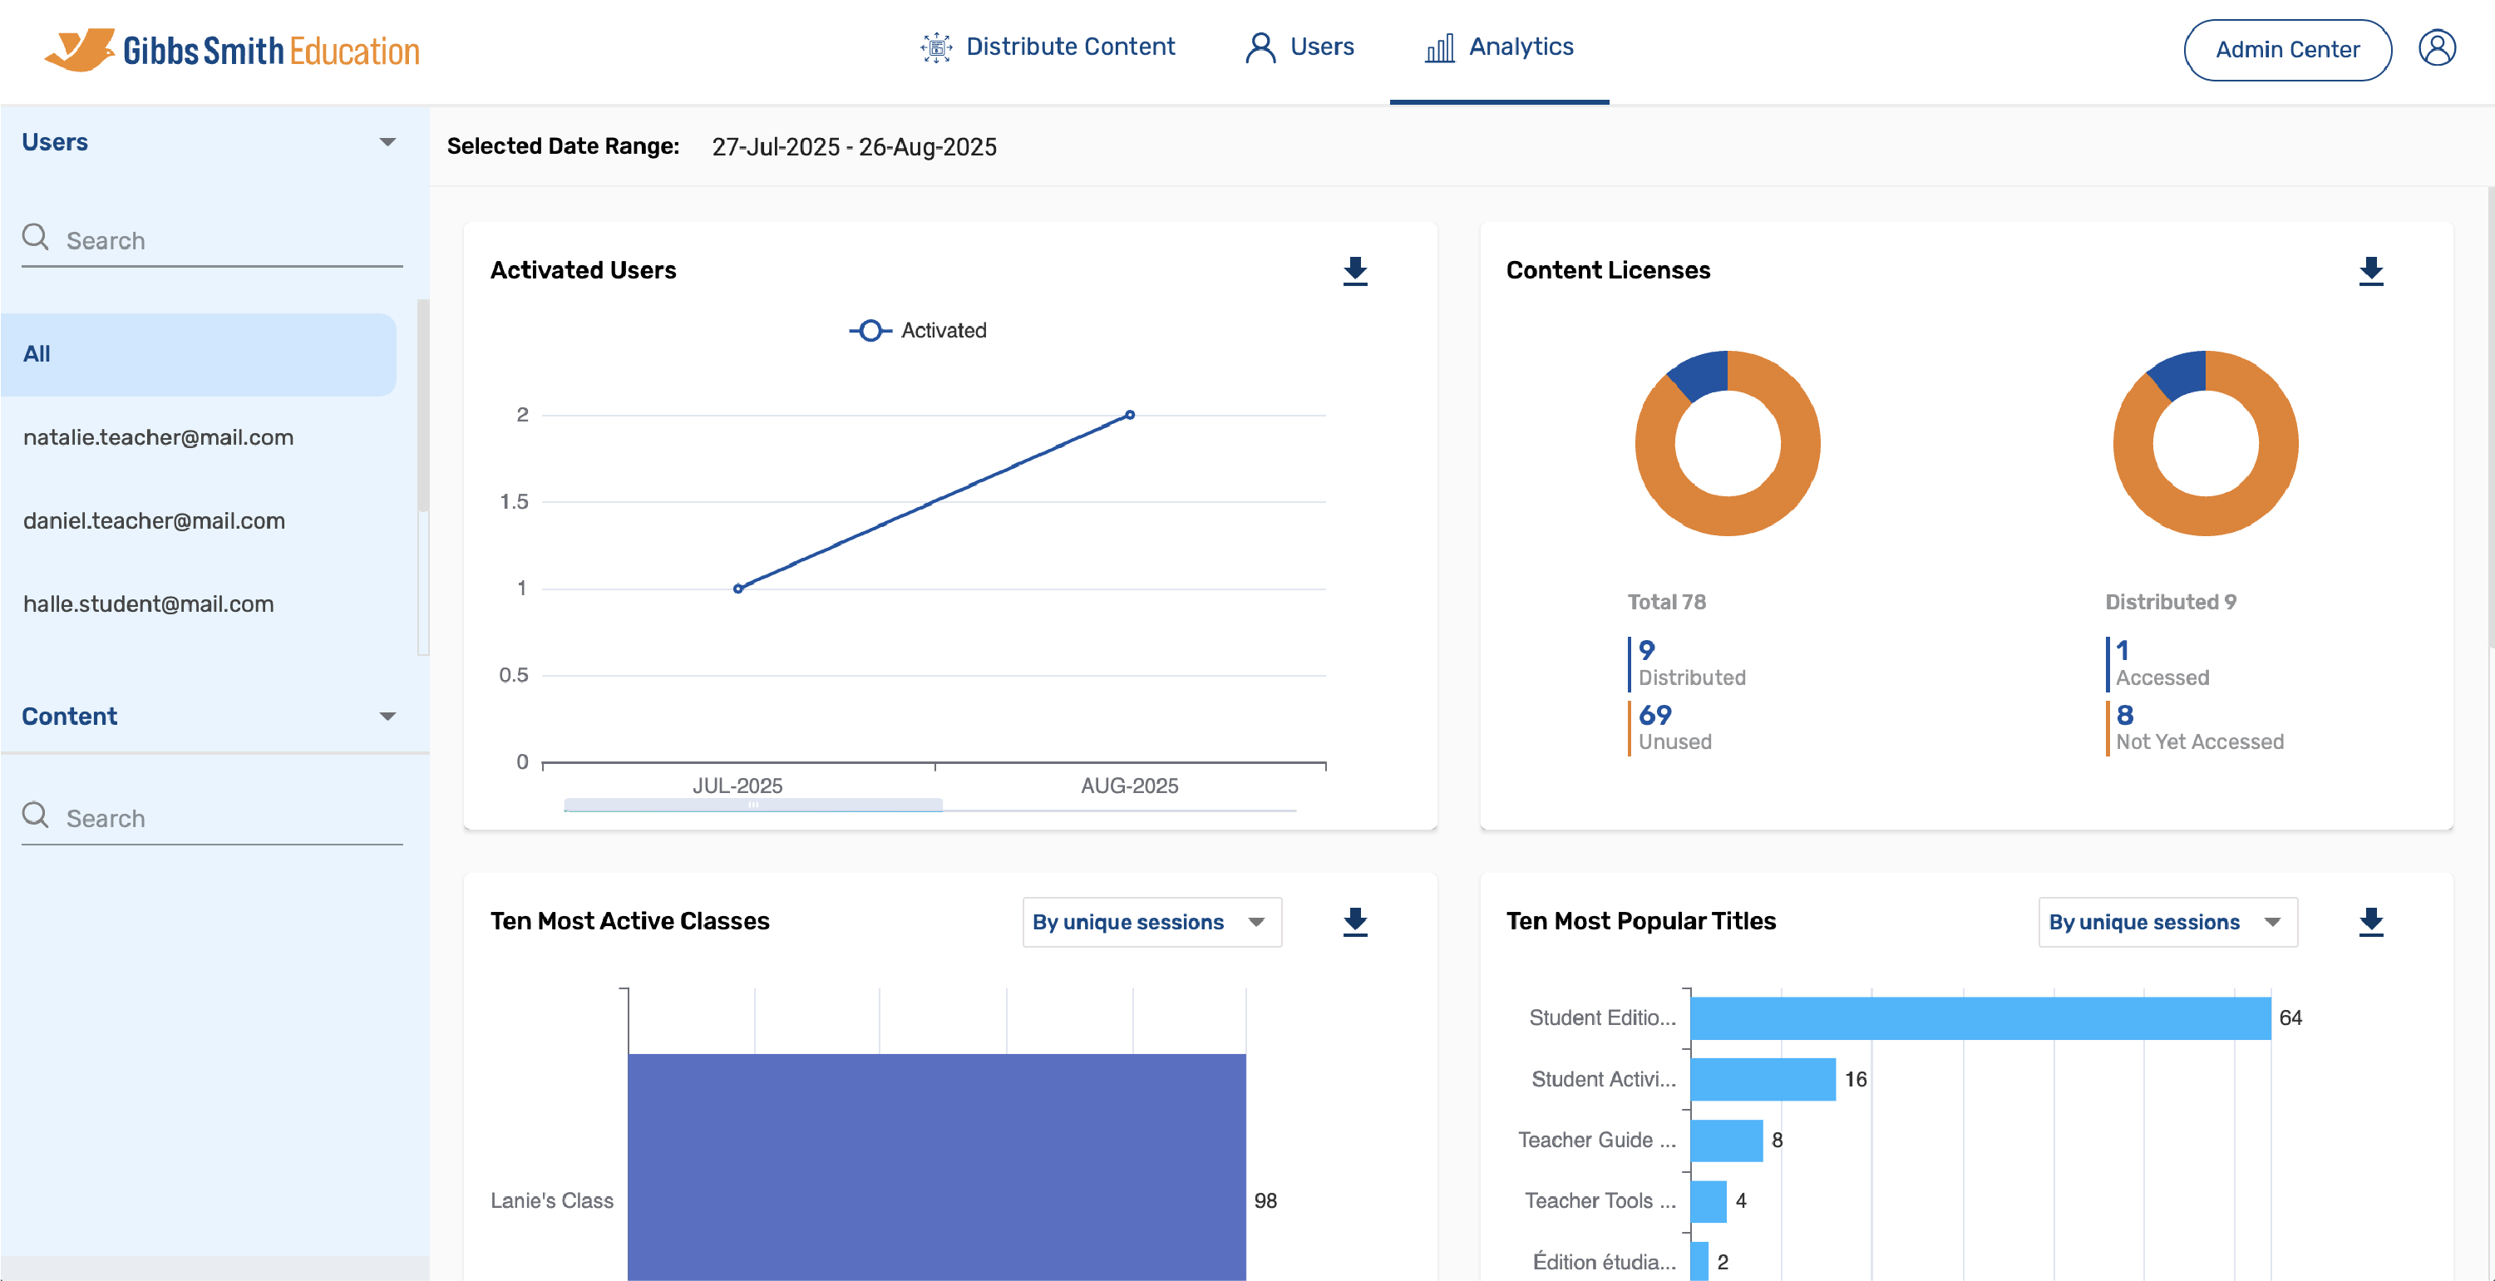Screen dimensions: 2495x1281
Task: Download the Activated Users chart data
Action: (1355, 272)
